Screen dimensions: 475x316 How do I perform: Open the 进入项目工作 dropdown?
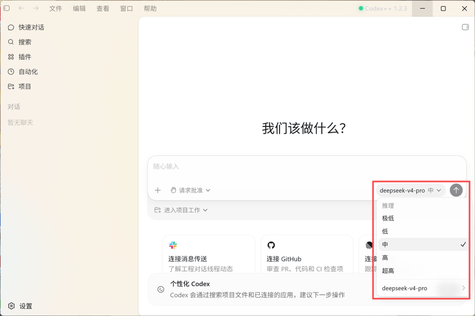181,210
